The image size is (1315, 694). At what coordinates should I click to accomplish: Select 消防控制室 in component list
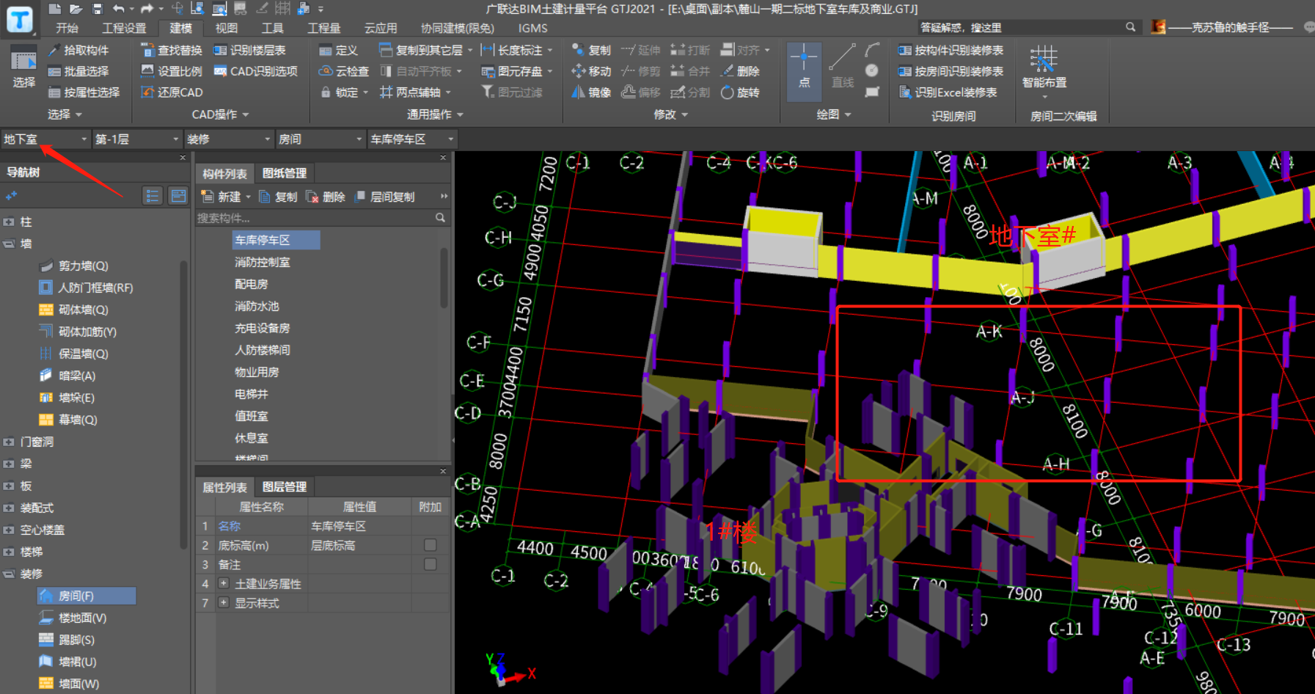click(262, 262)
